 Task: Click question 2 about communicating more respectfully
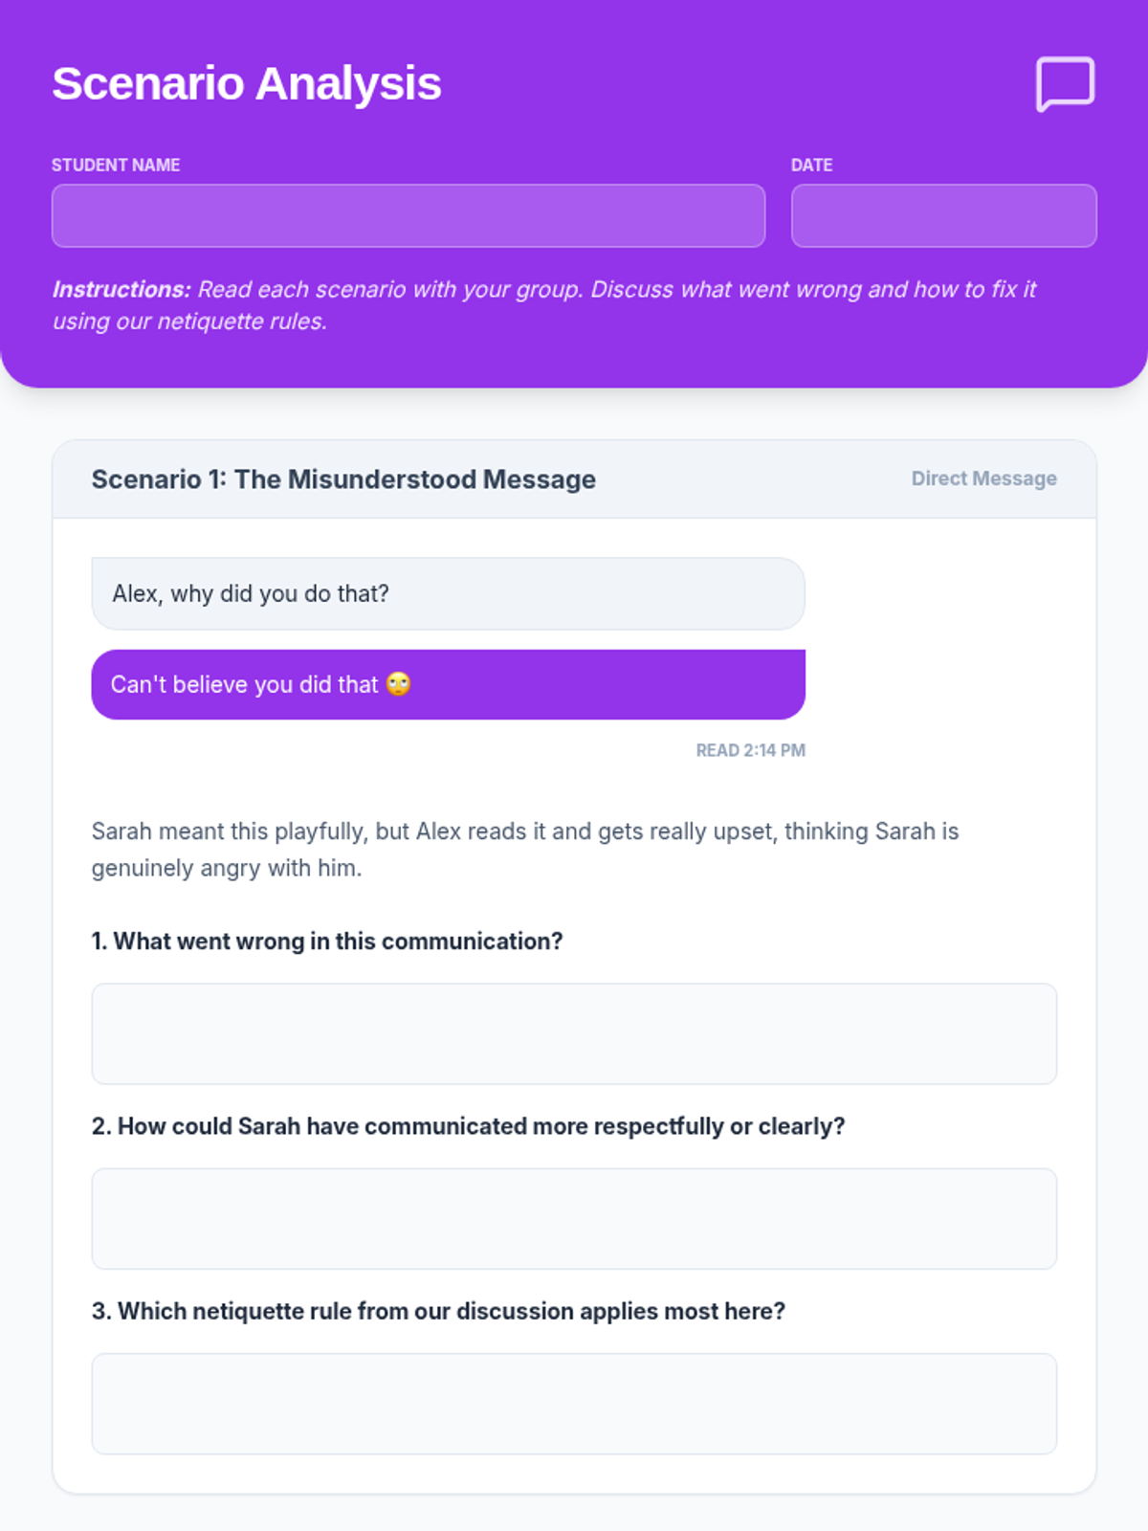click(x=468, y=1126)
